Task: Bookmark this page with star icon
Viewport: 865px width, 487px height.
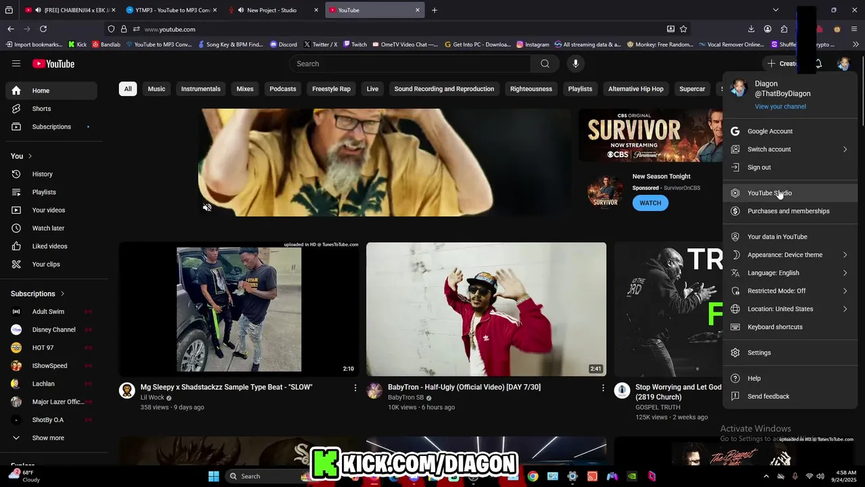Action: (683, 29)
